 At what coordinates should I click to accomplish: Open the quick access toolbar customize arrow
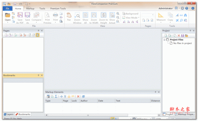click(30, 4)
